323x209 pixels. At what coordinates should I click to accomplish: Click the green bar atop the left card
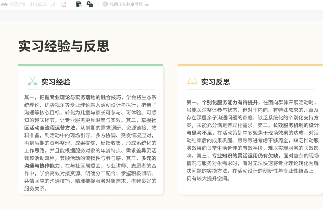[x=90, y=65]
